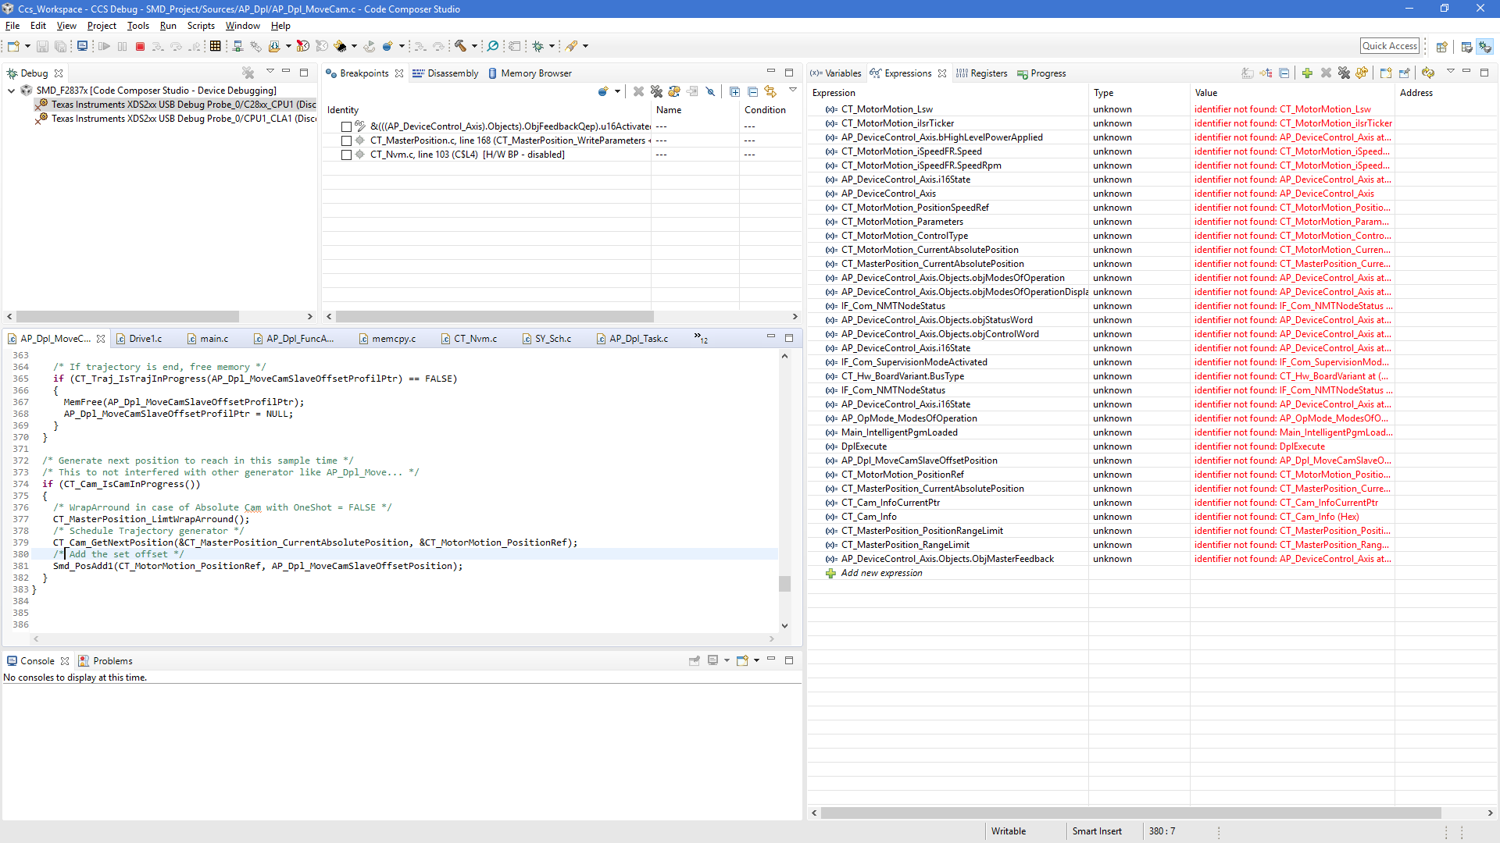Image resolution: width=1500 pixels, height=843 pixels.
Task: Toggle the ObjFeedbackQep watchpoint checkbox
Action: [x=346, y=127]
